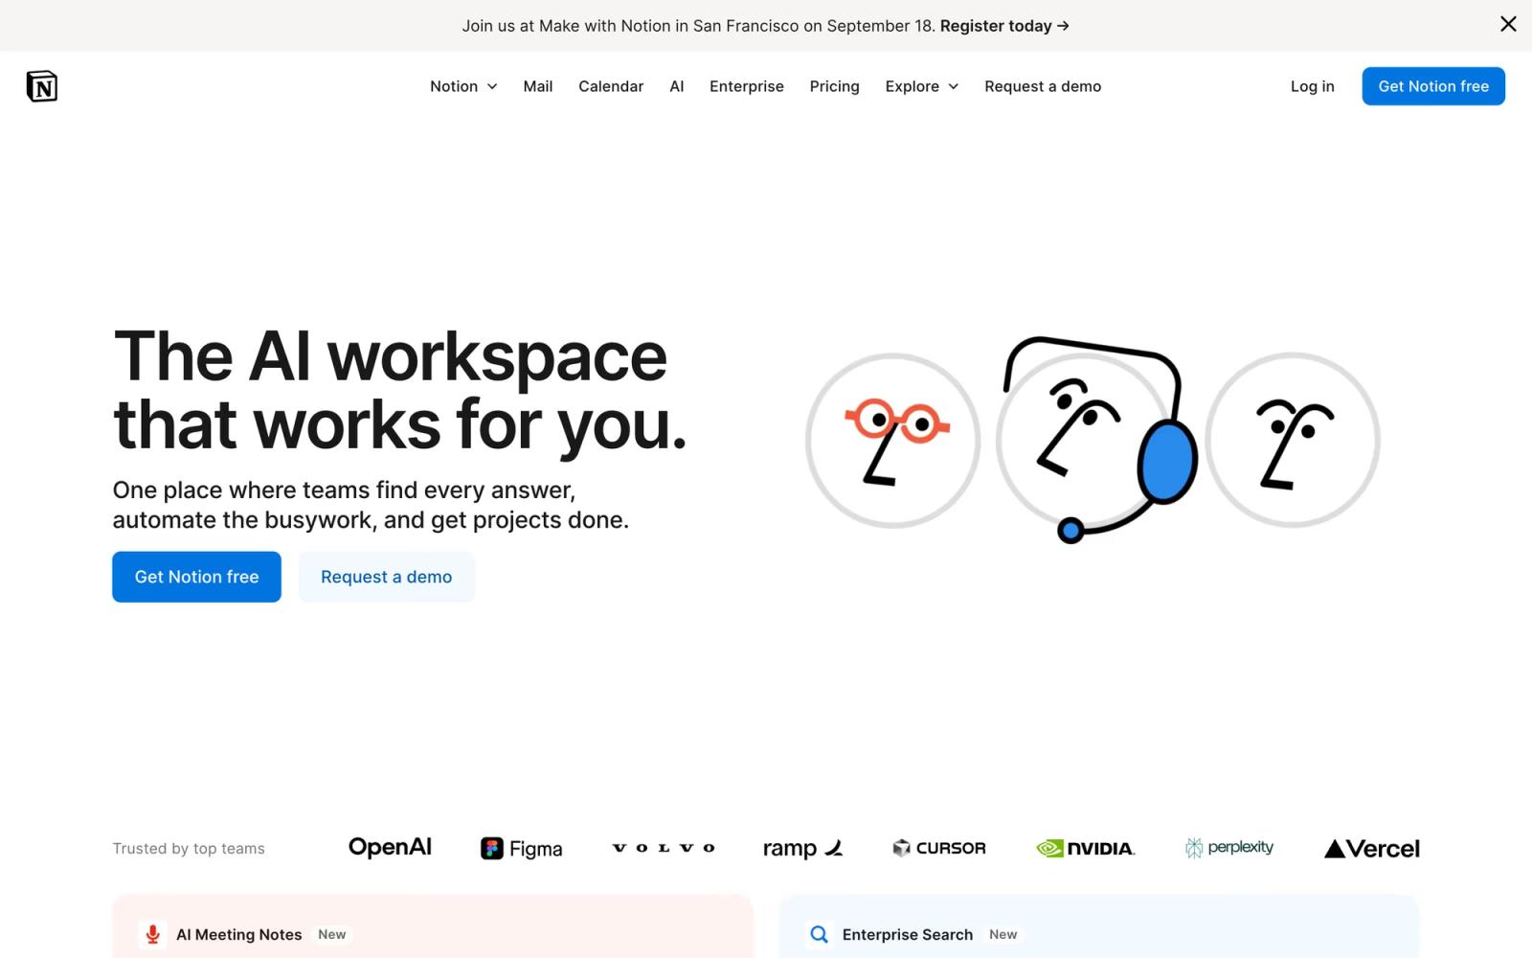
Task: Follow the Register today link
Action: point(1003,26)
